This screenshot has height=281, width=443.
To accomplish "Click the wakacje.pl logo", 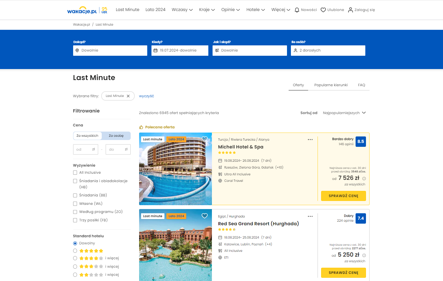I will pos(82,10).
